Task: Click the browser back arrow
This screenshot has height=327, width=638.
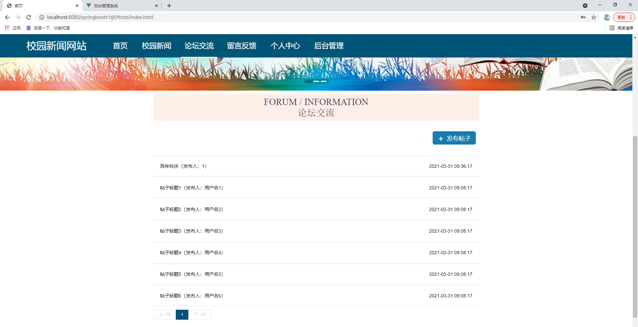Action: point(7,17)
